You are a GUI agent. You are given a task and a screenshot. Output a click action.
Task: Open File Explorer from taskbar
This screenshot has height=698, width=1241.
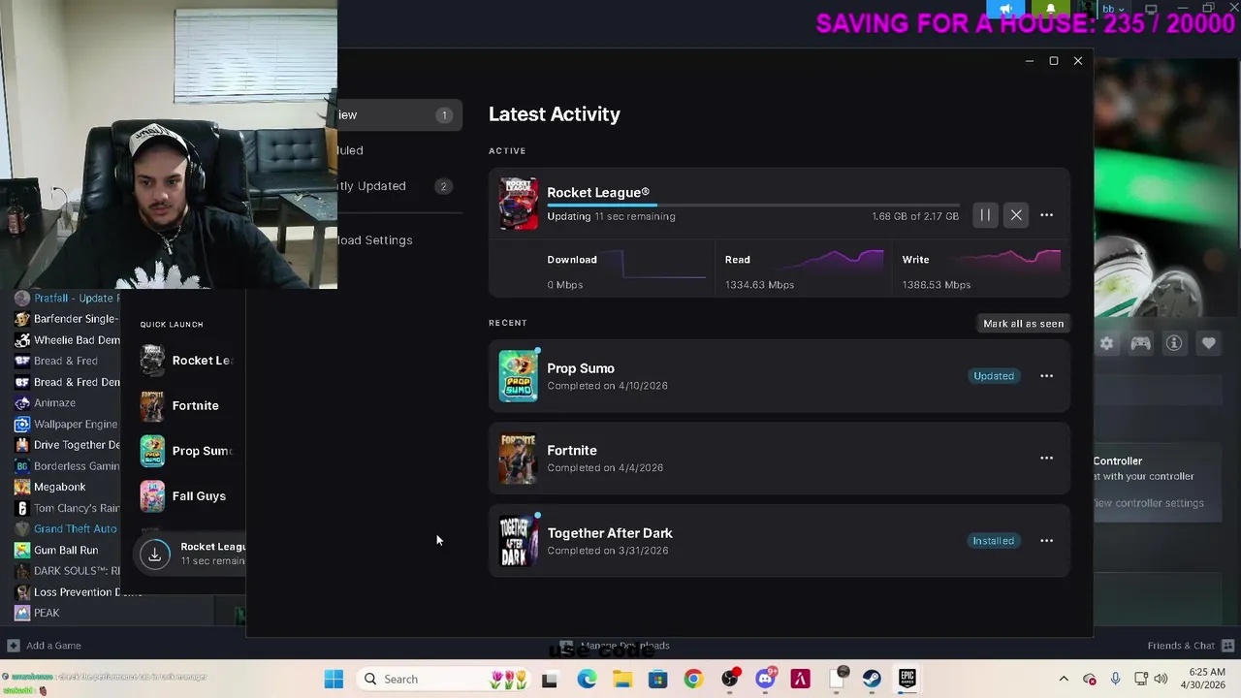click(x=621, y=680)
